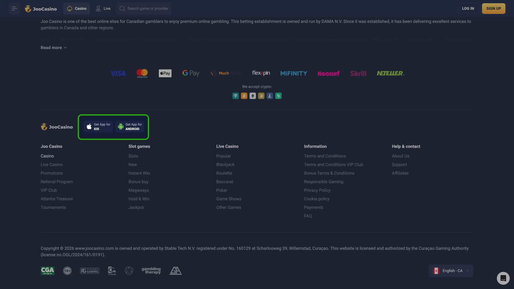Click the Neteller payment logo

[390, 73]
